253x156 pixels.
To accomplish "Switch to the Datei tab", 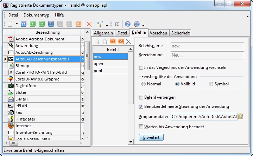I will pos(122,33).
